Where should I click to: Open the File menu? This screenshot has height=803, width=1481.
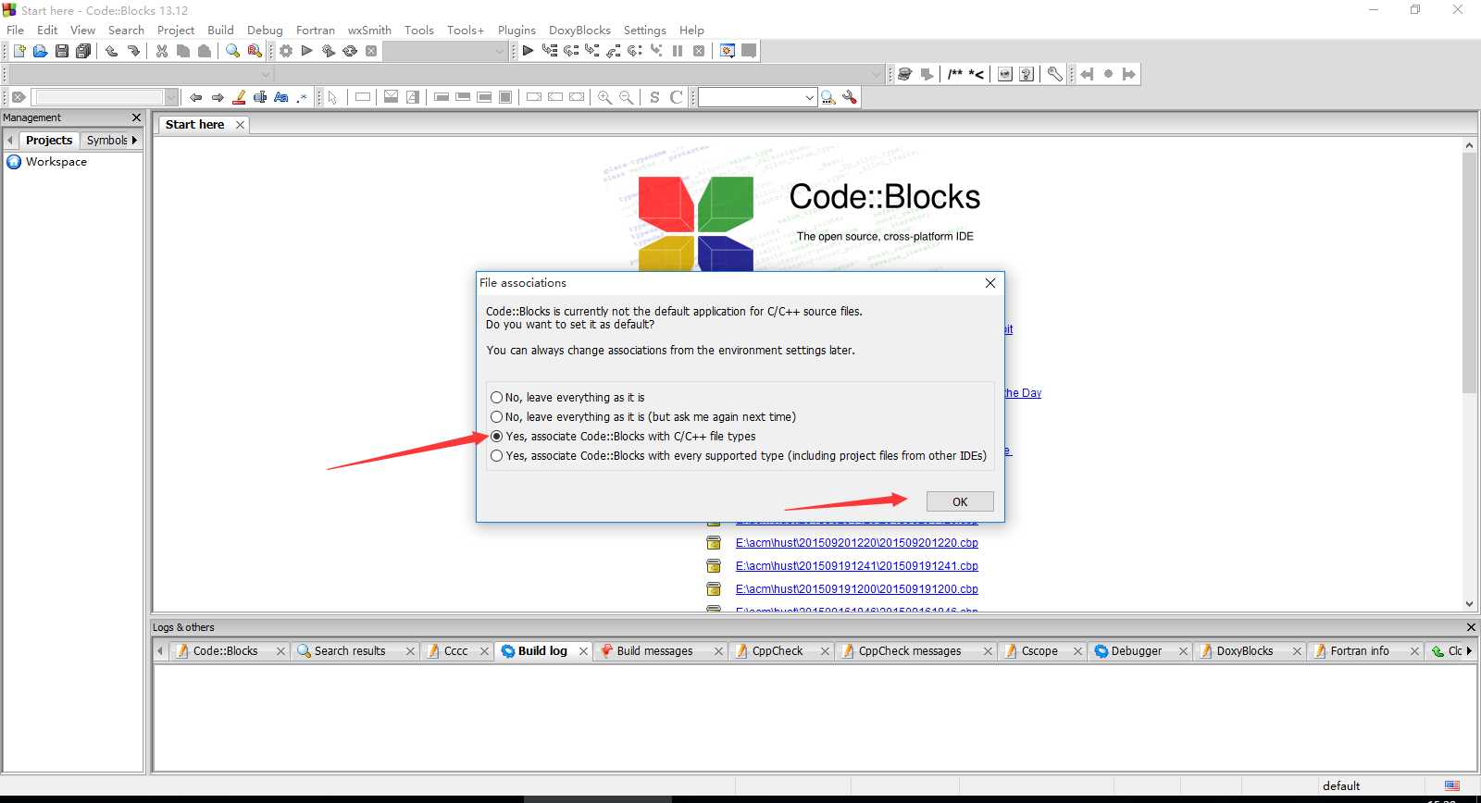(x=16, y=30)
